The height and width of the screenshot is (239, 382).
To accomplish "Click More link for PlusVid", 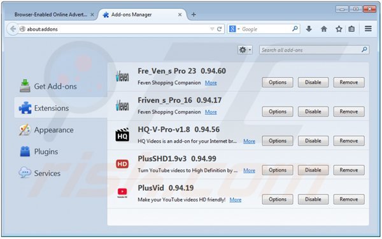I will pos(236,199).
